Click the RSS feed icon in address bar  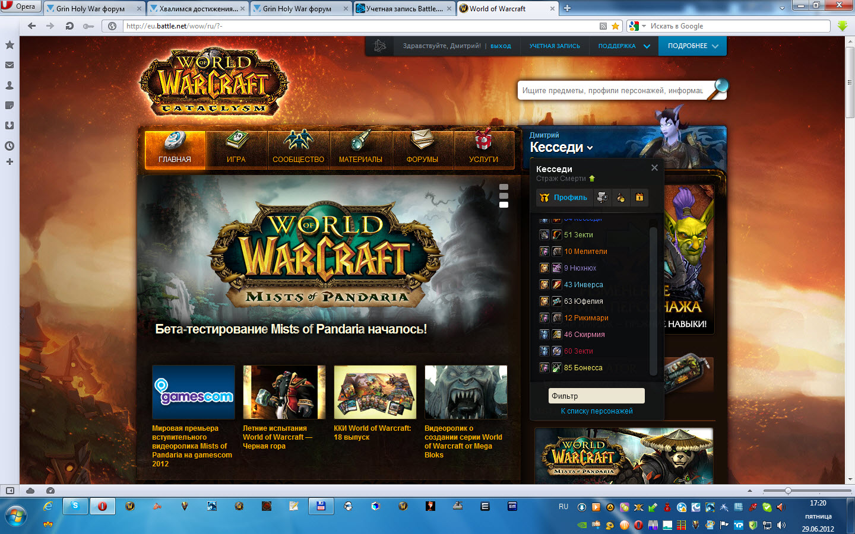pyautogui.click(x=603, y=26)
